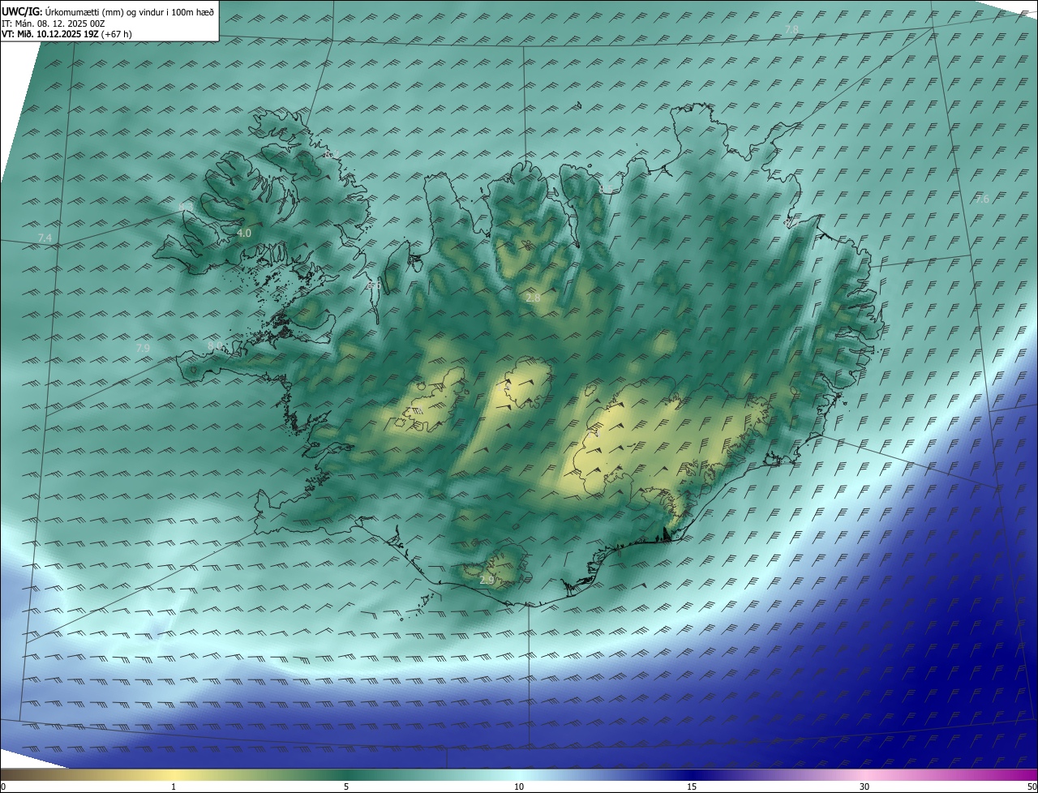Click the 'IT: Mán. 08. 12. 2025 00Z' line
The width and height of the screenshot is (1038, 793).
(53, 24)
